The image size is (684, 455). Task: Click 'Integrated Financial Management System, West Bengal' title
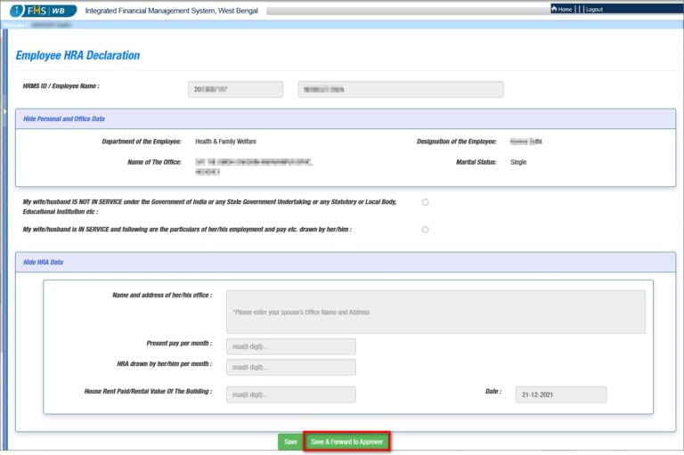[171, 11]
